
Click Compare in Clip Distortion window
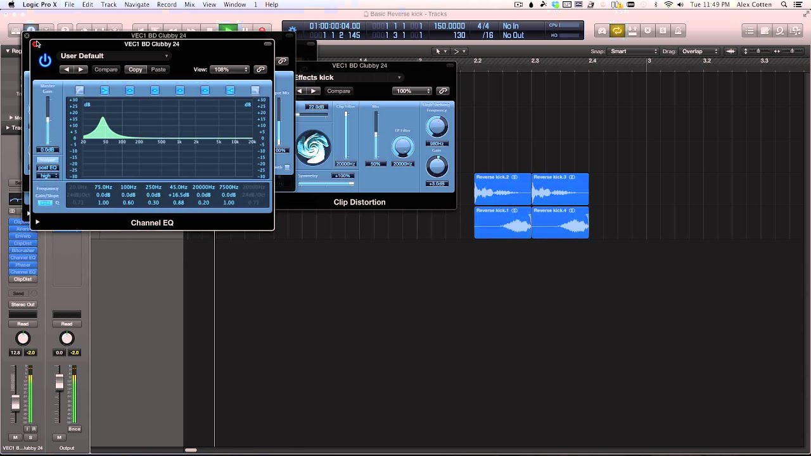338,91
